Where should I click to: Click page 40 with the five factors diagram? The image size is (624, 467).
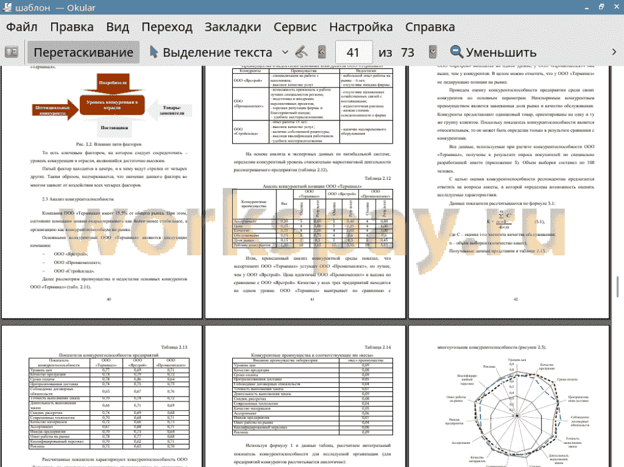[102, 192]
